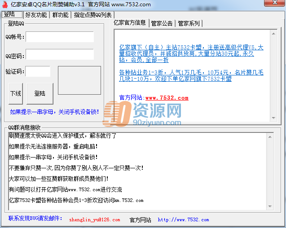
Task: Click QQ群消息接收 scrollbar up arrow
Action: 270,137
